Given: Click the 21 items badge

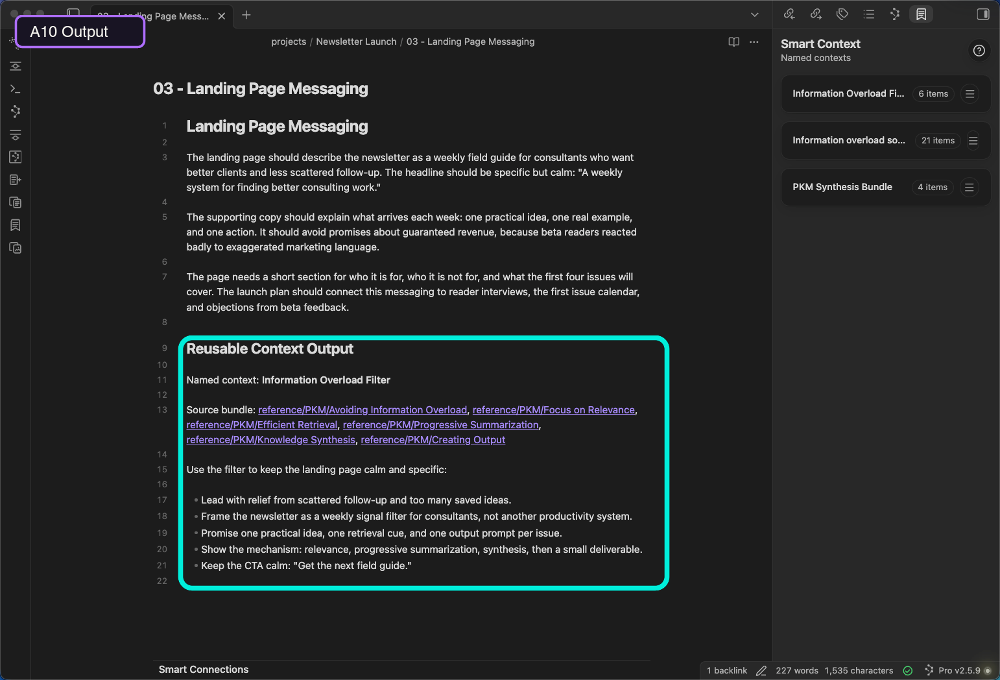Looking at the screenshot, I should point(938,141).
